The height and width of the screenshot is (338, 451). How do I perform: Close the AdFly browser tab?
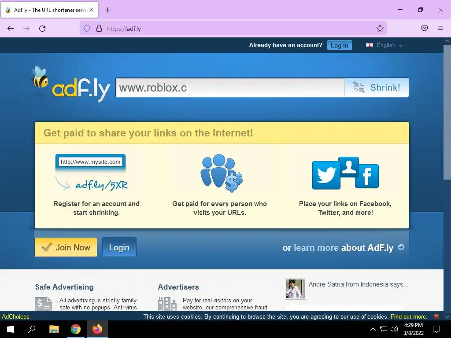[91, 10]
